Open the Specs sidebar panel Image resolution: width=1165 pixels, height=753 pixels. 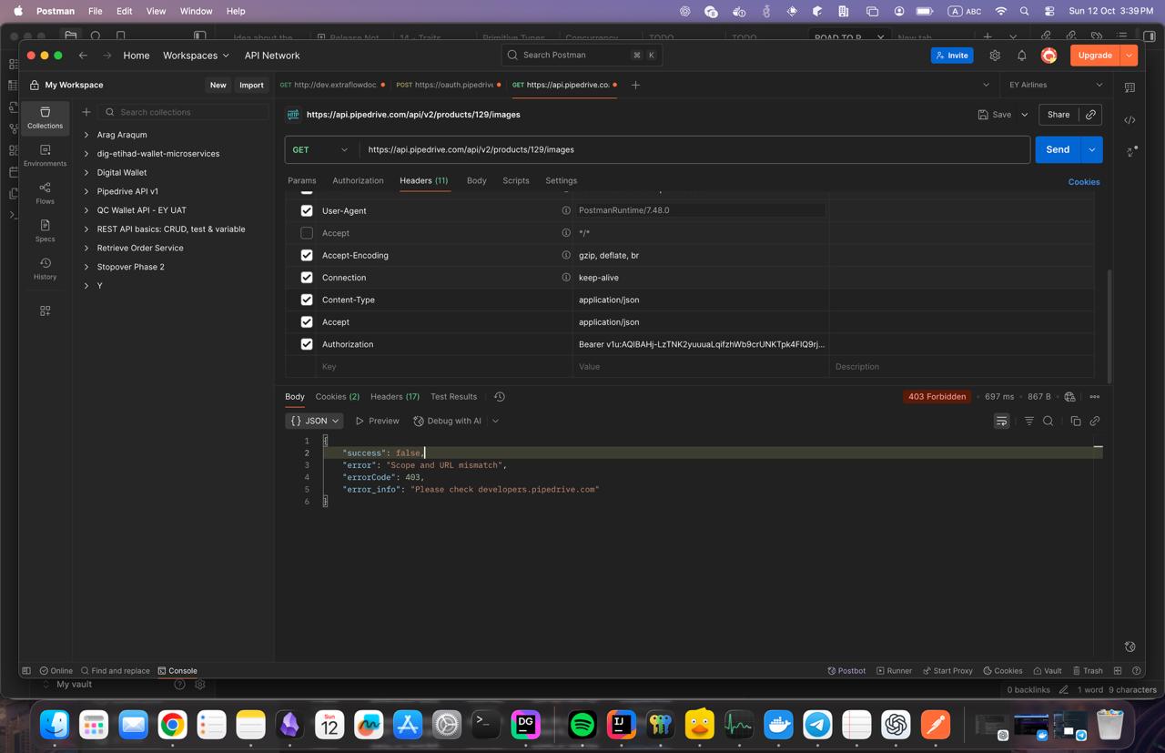tap(45, 230)
